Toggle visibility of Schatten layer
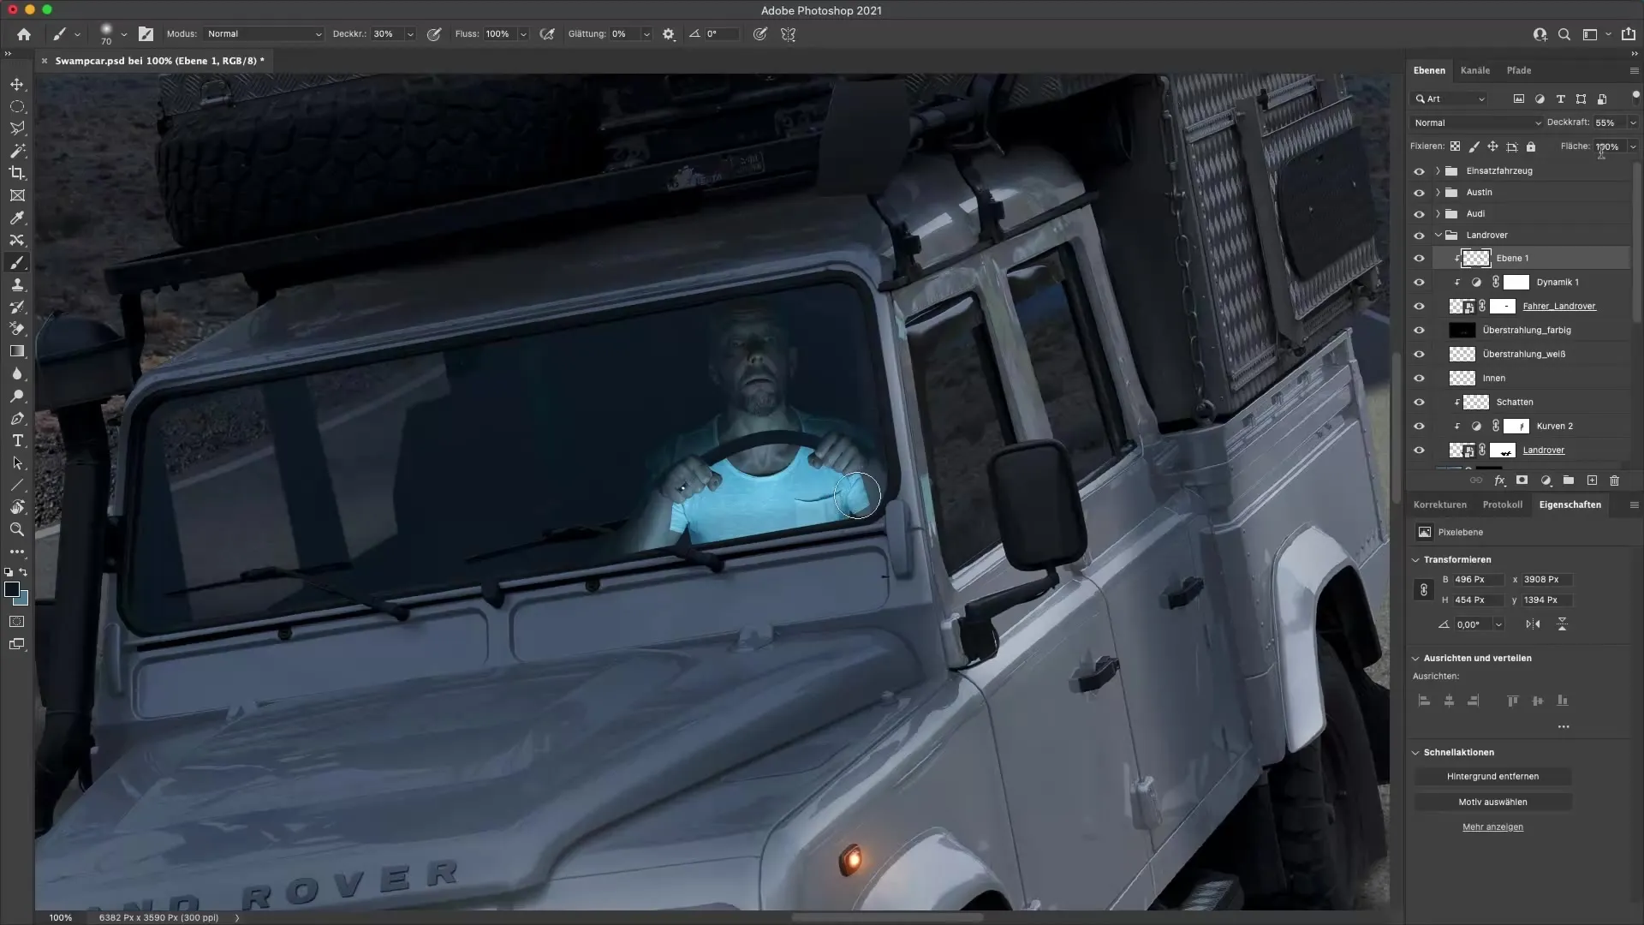 pyautogui.click(x=1419, y=403)
